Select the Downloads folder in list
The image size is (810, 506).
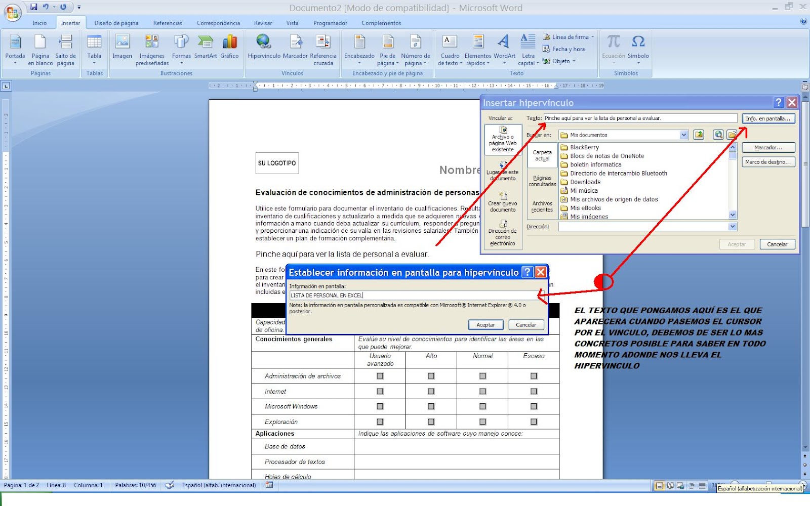pos(585,182)
